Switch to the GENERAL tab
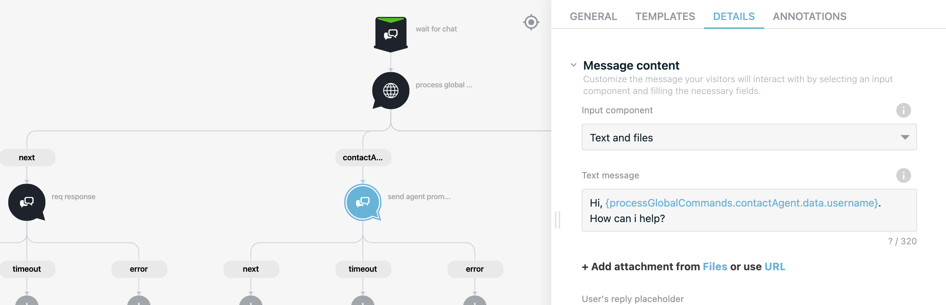This screenshot has height=305, width=946. (x=593, y=16)
